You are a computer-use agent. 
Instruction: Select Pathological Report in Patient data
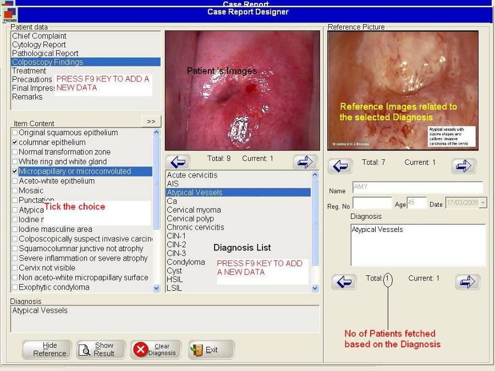click(45, 53)
